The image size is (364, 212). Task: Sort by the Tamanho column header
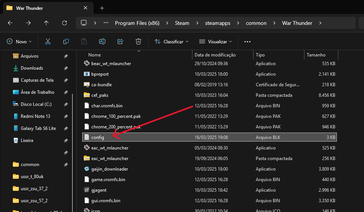point(316,55)
